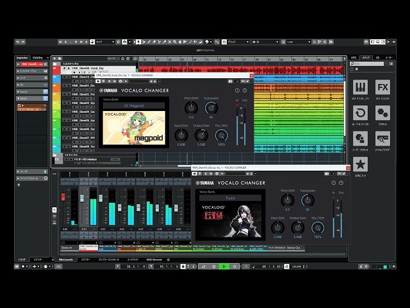Screen dimensions: 410x308
Task: Select HMK_Stem08_Vocal_Dry track
Action: point(88,68)
